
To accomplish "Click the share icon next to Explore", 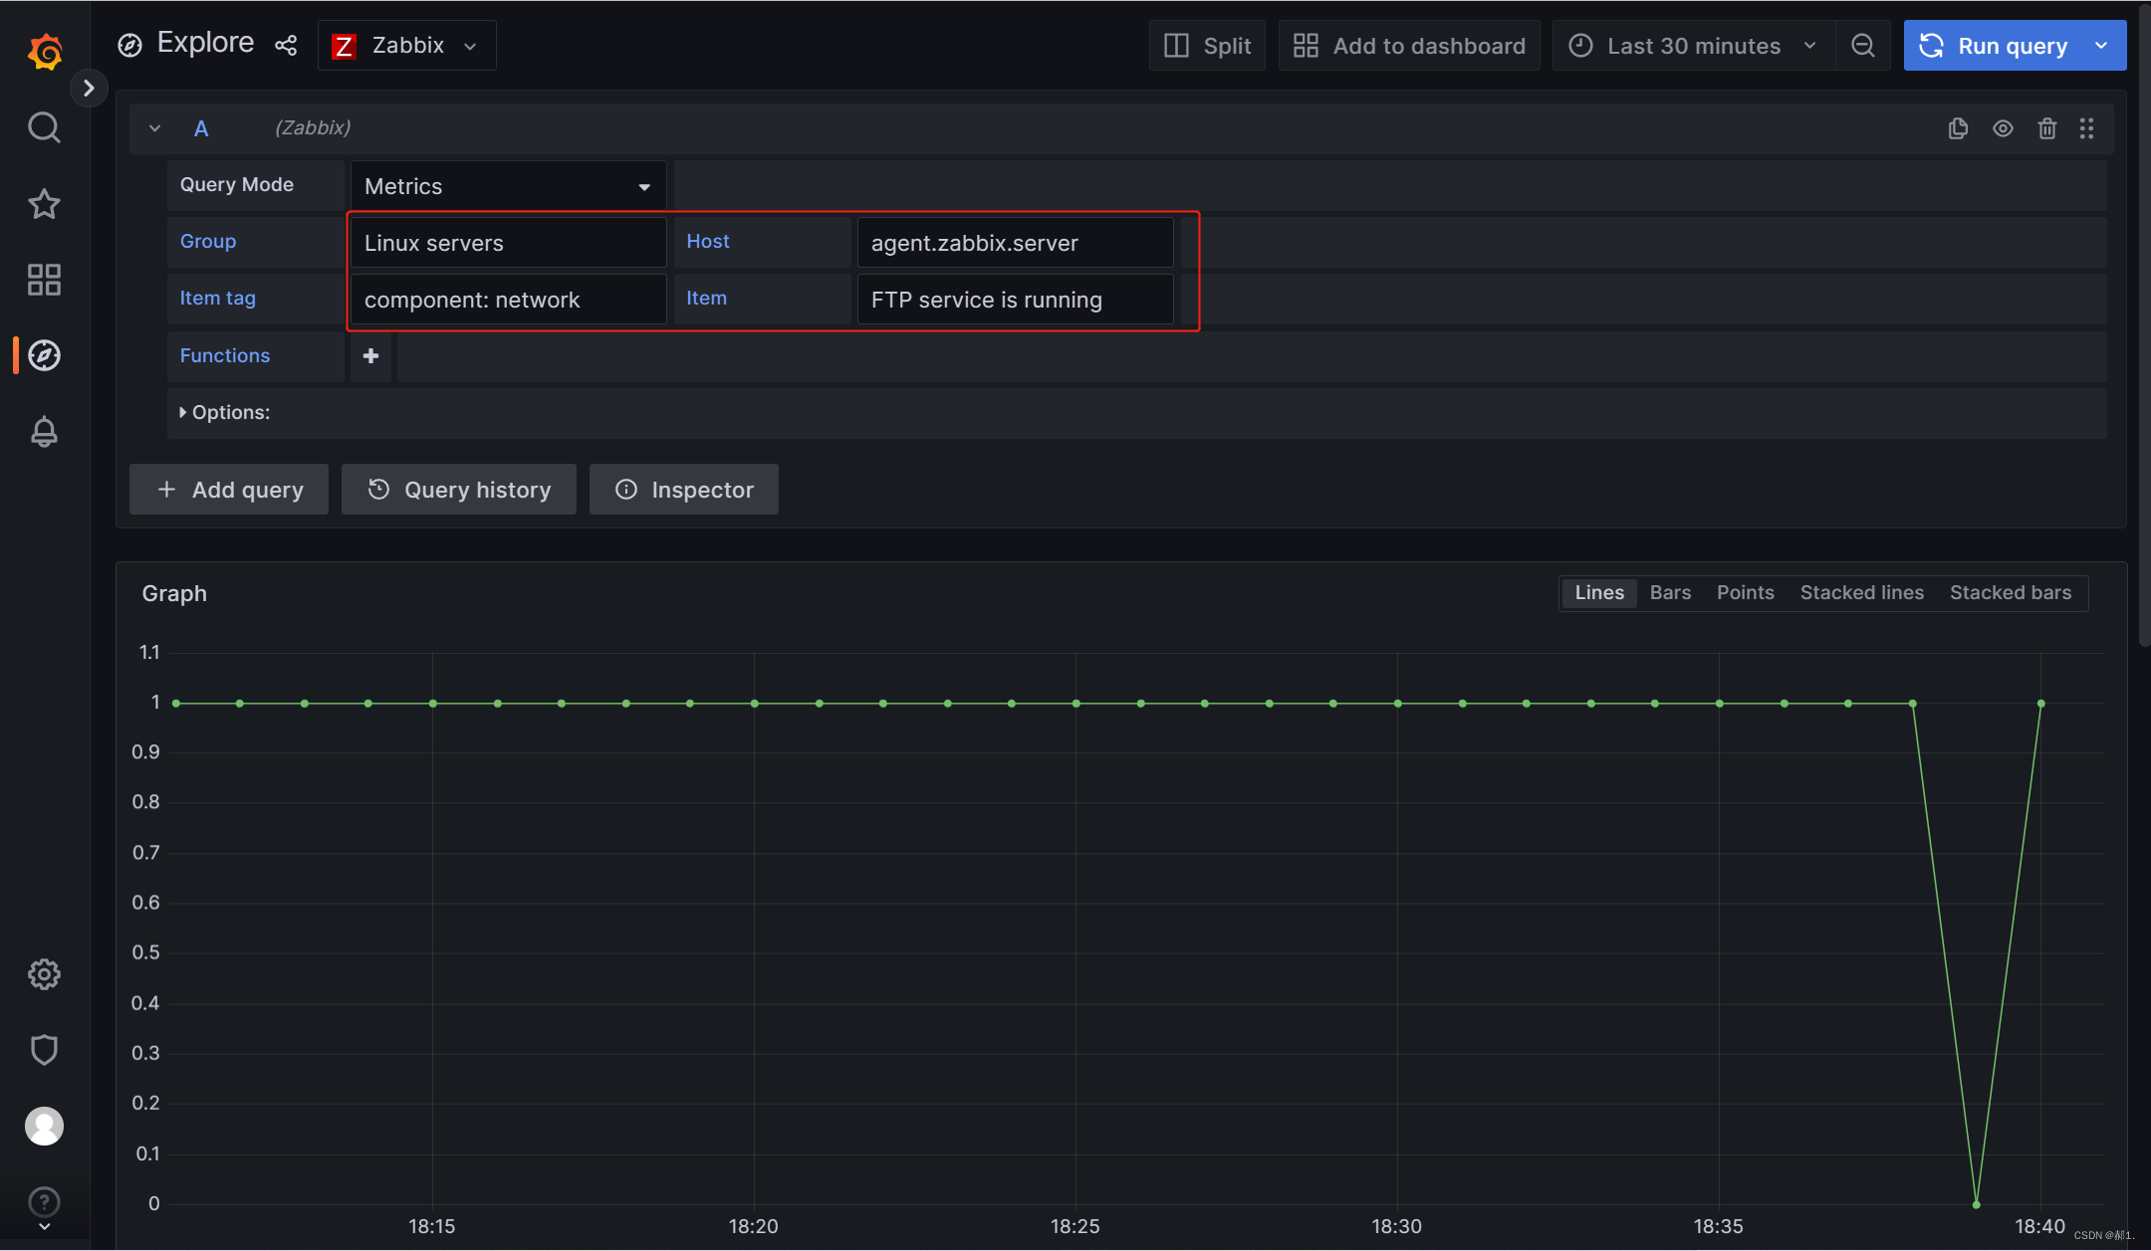I will click(x=286, y=46).
